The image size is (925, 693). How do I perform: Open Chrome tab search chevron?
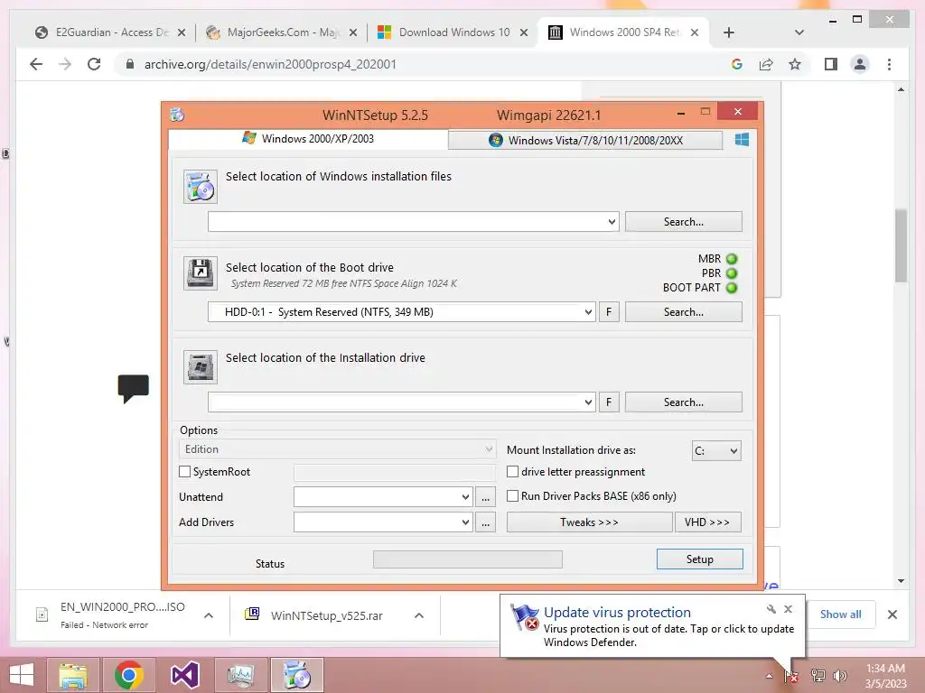click(x=799, y=32)
